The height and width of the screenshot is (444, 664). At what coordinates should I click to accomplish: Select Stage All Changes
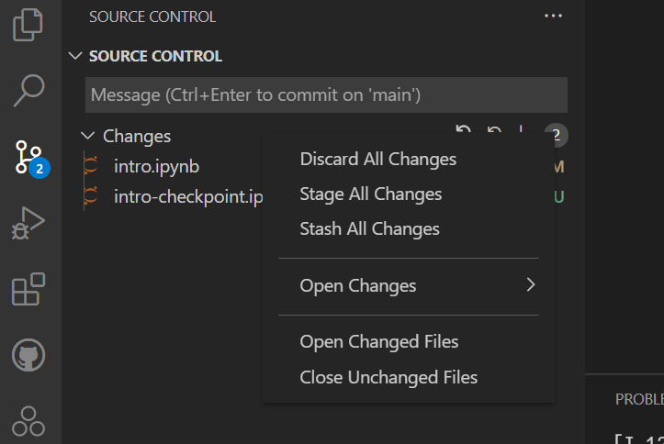click(x=371, y=194)
